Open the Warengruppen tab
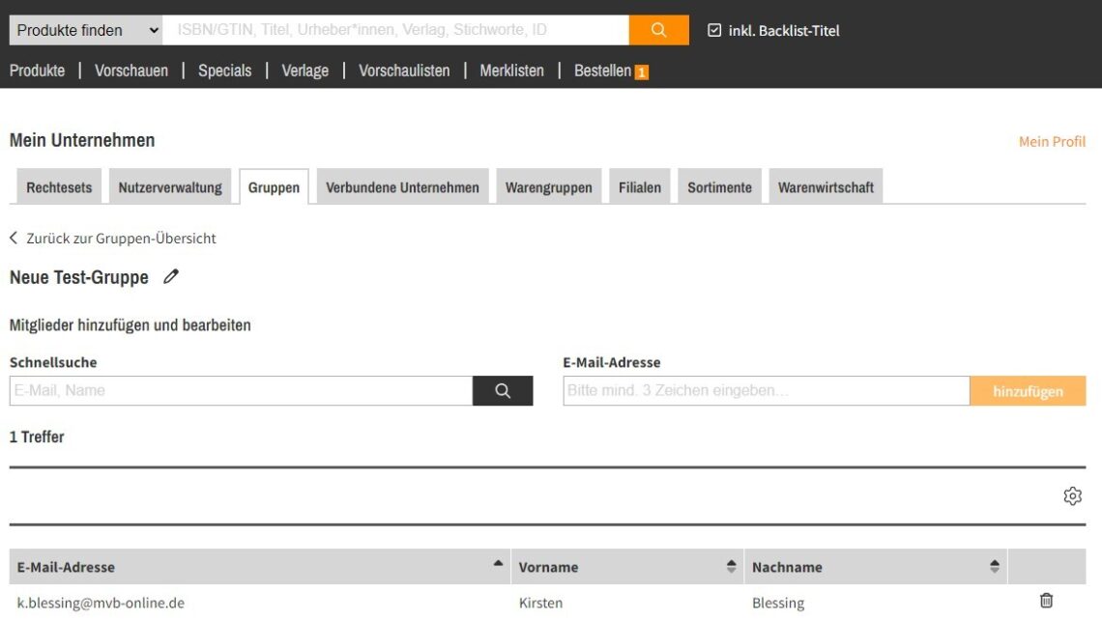This screenshot has height=621, width=1102. (548, 187)
